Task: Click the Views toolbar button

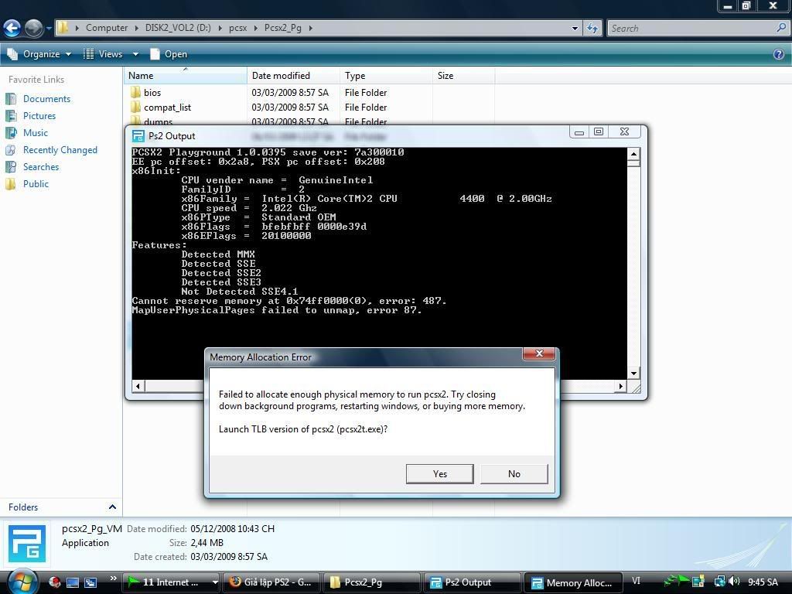Action: tap(103, 54)
